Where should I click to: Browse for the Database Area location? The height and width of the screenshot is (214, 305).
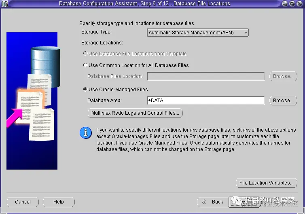tap(283, 101)
